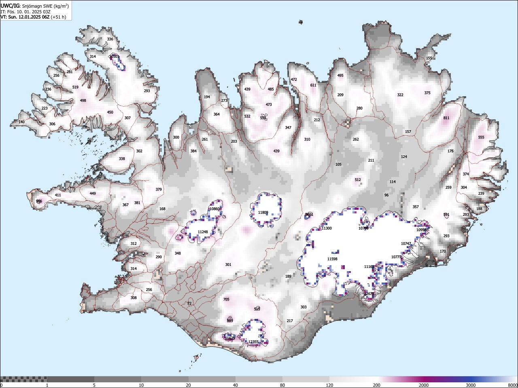Click the westernmost value 140

[21, 122]
